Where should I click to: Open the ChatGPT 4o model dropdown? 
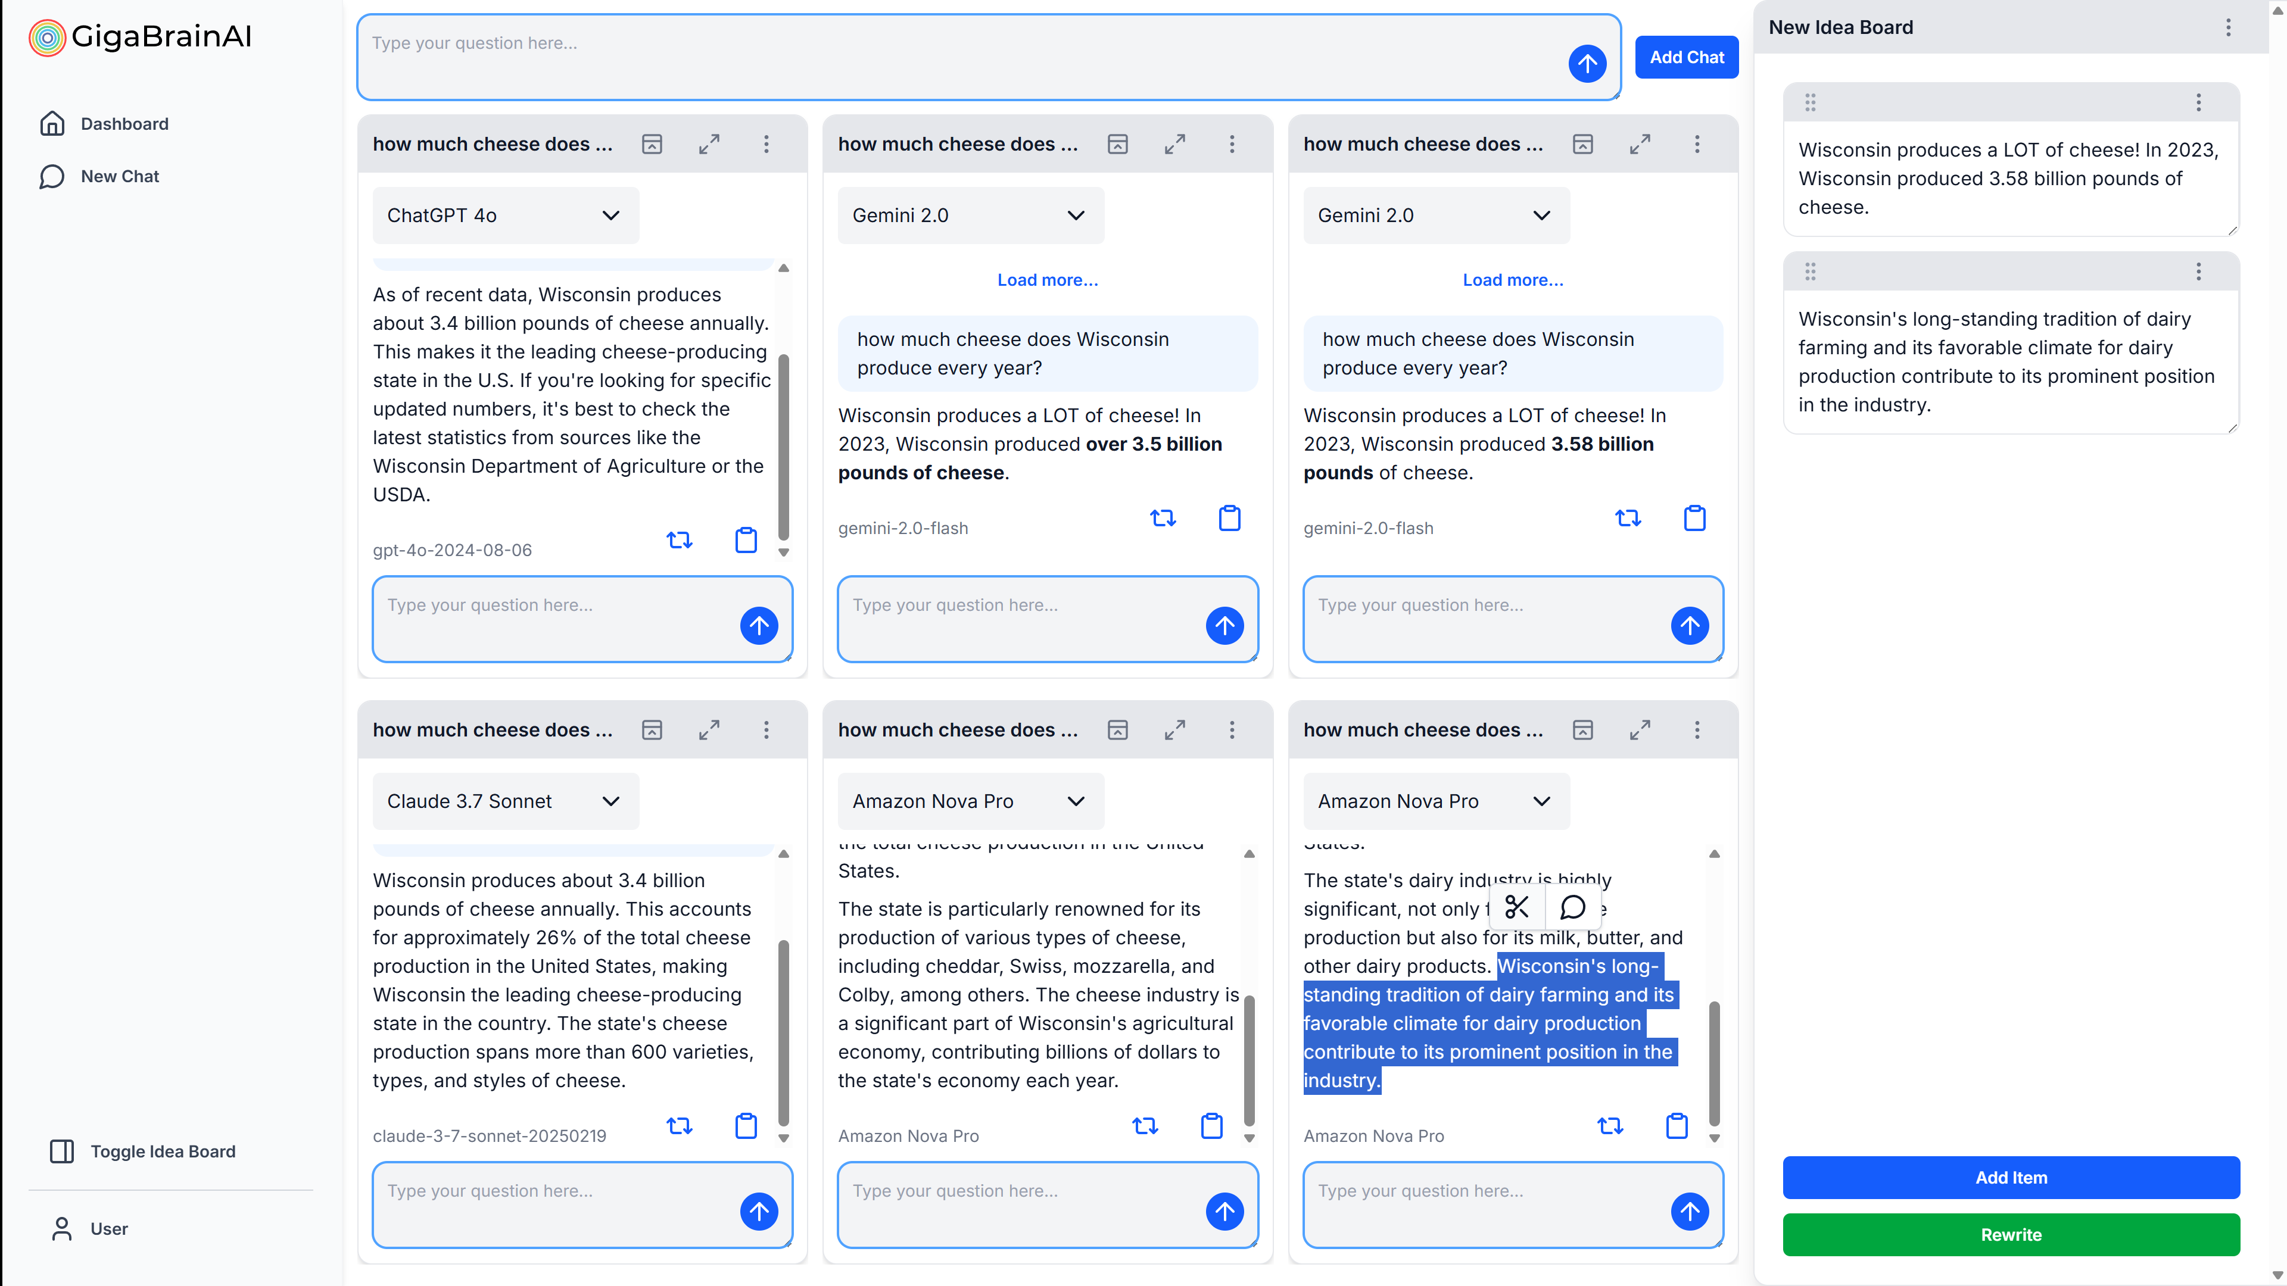click(x=506, y=216)
